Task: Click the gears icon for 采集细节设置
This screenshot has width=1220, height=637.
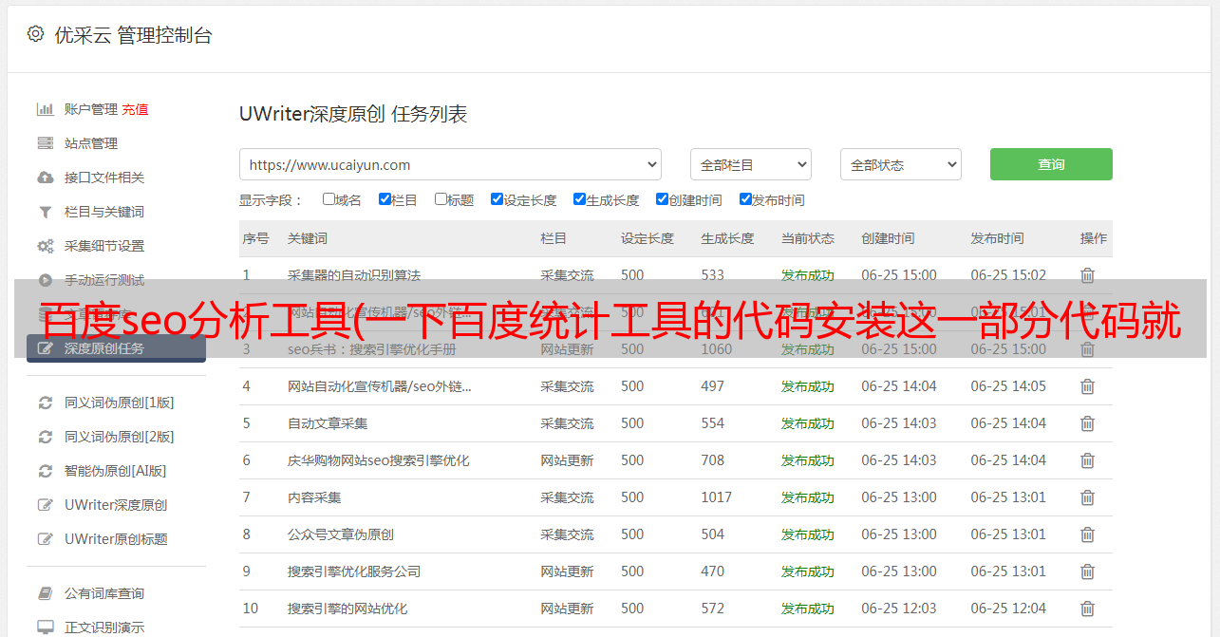Action: coord(45,246)
